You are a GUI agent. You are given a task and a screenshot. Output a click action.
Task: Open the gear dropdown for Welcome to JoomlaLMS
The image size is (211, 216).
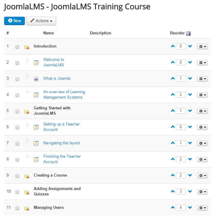(202, 63)
